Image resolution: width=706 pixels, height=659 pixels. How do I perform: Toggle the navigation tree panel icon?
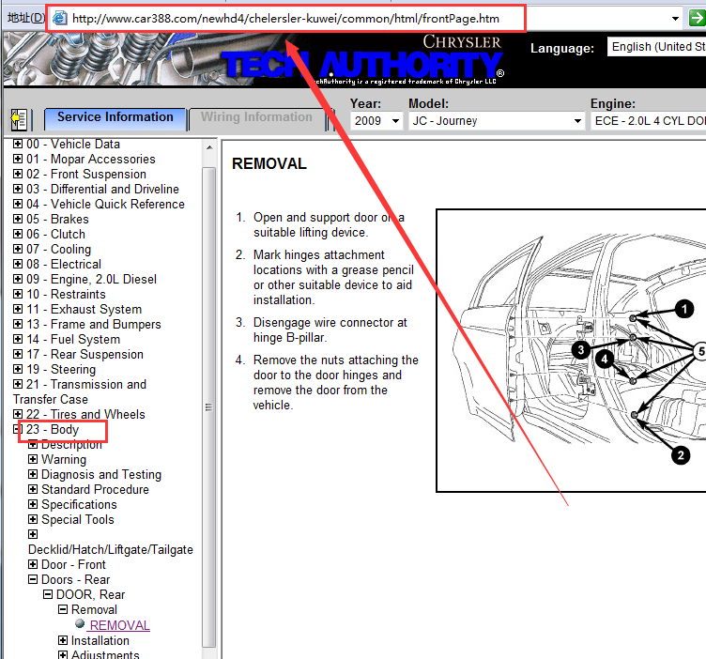(x=19, y=120)
